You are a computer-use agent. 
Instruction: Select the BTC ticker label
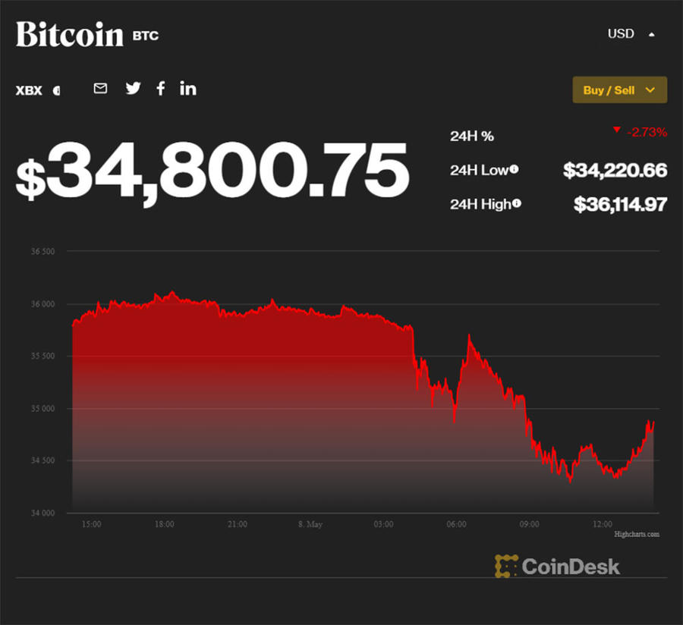[x=146, y=36]
